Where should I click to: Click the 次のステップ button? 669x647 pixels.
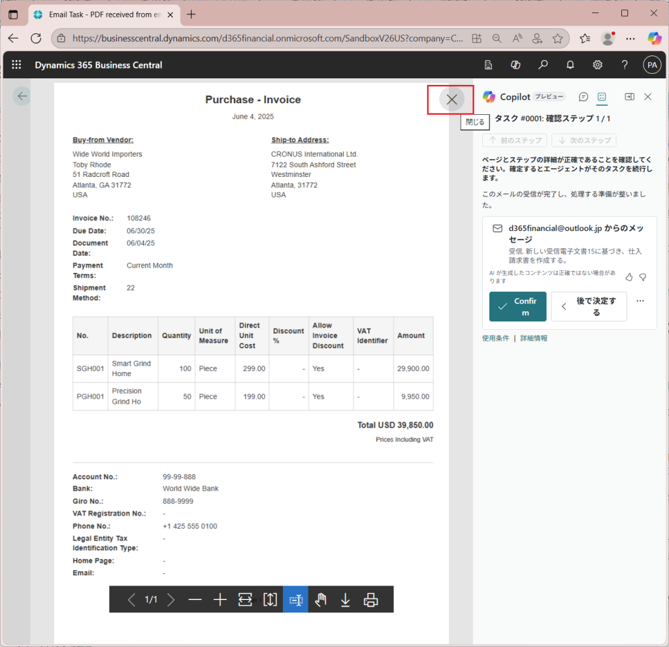pos(584,140)
